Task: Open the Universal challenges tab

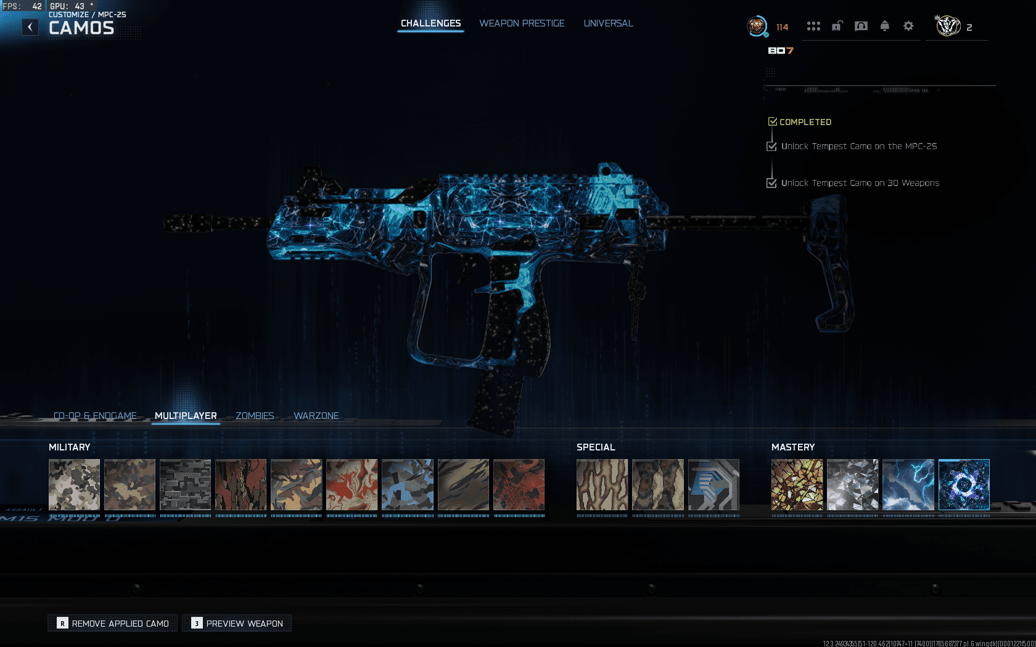Action: click(x=608, y=23)
